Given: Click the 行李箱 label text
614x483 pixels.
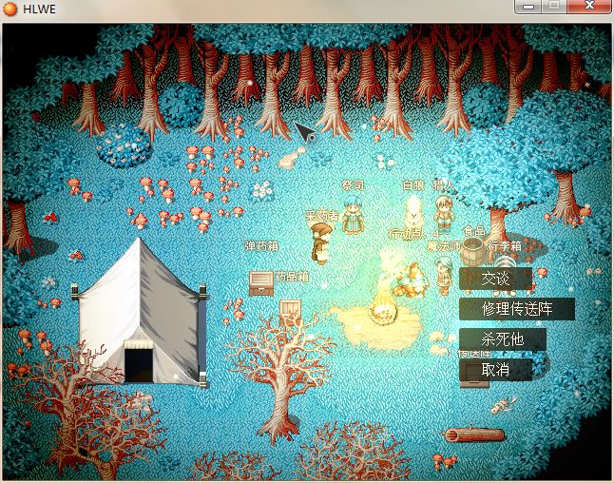Looking at the screenshot, I should [x=505, y=246].
